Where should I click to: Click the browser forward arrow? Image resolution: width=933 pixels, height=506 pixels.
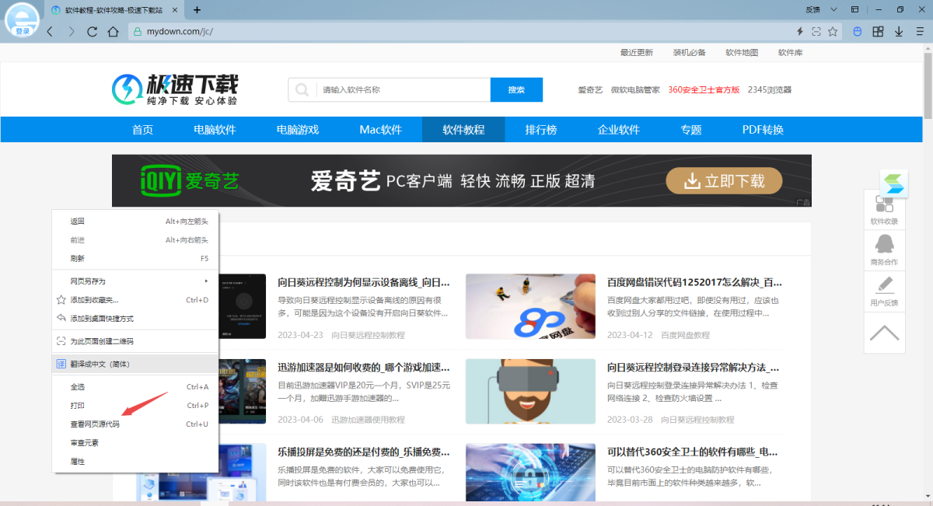tap(72, 32)
